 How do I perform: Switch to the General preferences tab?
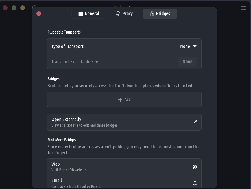click(x=89, y=14)
